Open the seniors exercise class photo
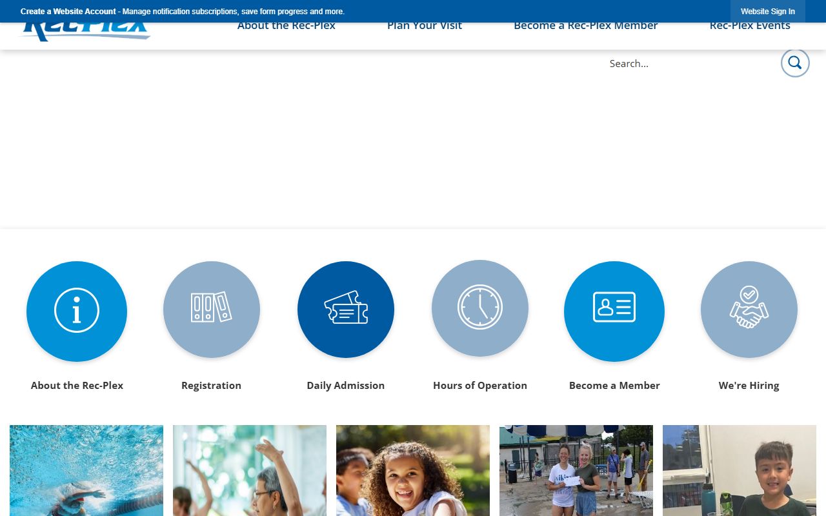 (250, 470)
